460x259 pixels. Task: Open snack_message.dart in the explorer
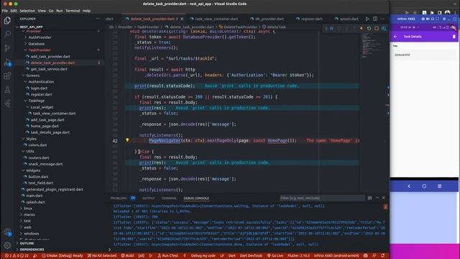(45, 164)
